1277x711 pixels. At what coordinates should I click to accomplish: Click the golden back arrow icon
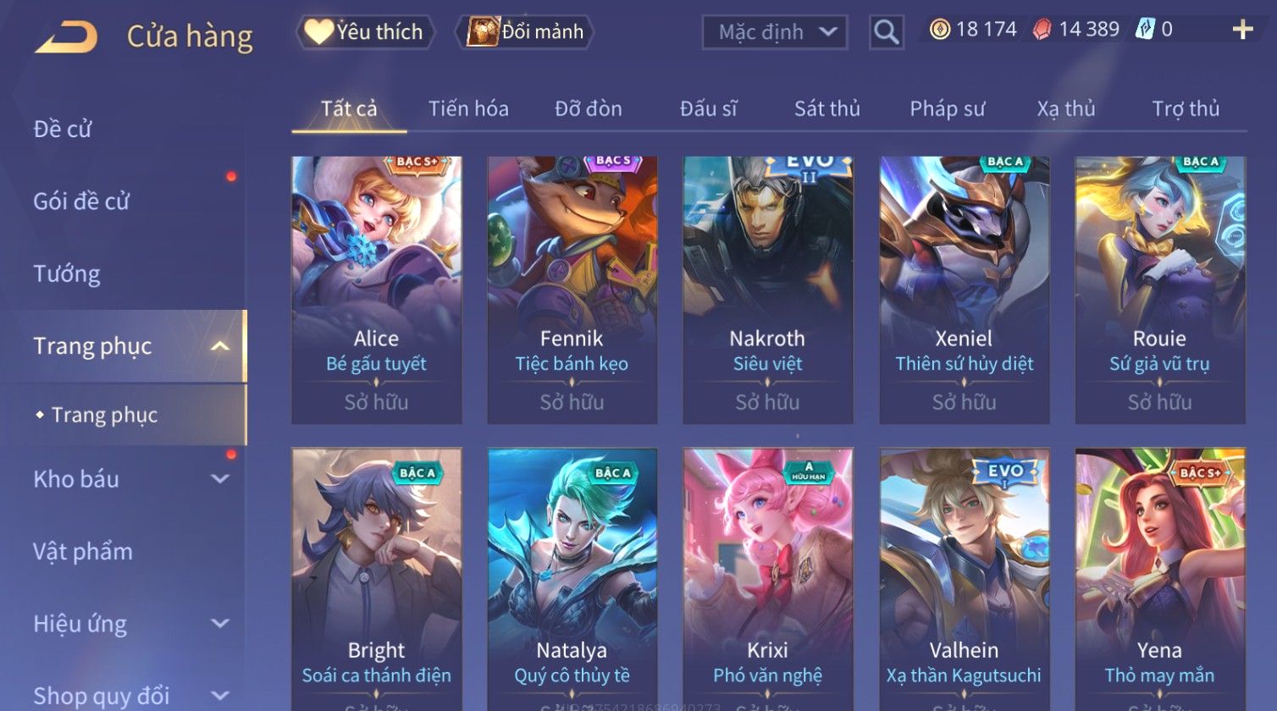[66, 36]
